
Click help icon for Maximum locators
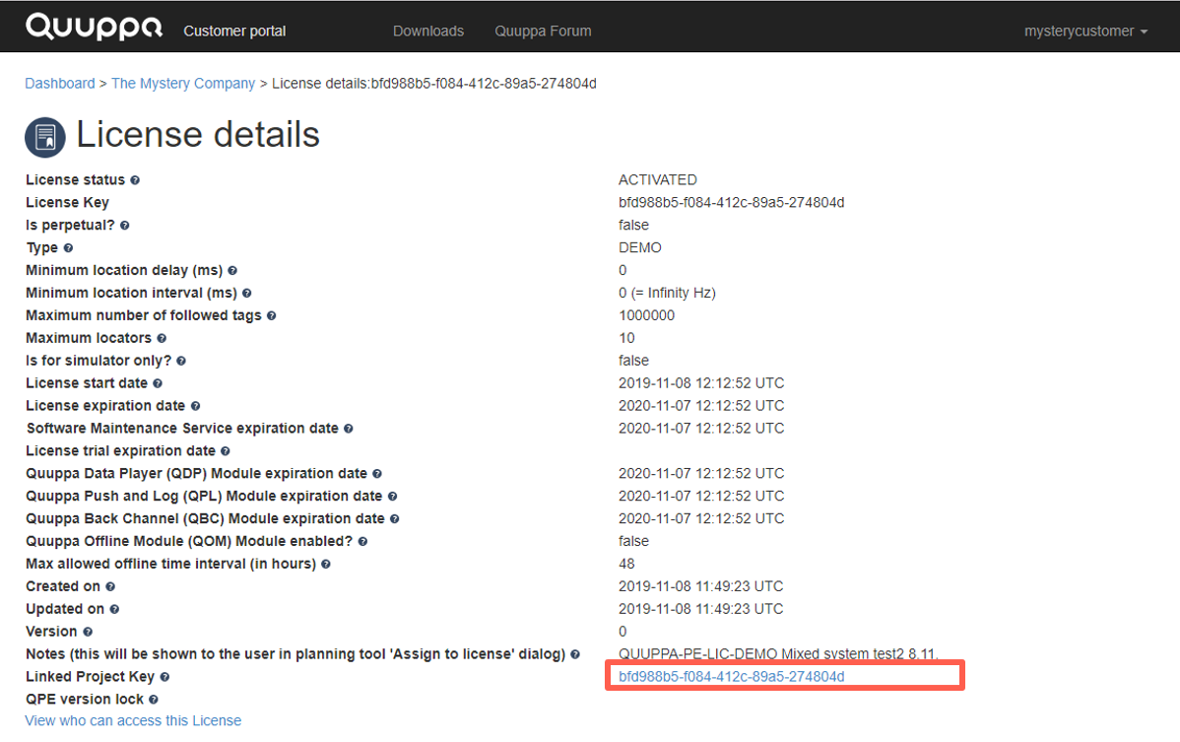tap(162, 339)
